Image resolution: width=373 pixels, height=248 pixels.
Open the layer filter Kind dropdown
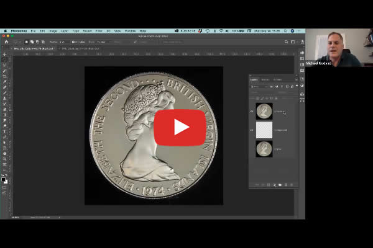click(x=259, y=87)
